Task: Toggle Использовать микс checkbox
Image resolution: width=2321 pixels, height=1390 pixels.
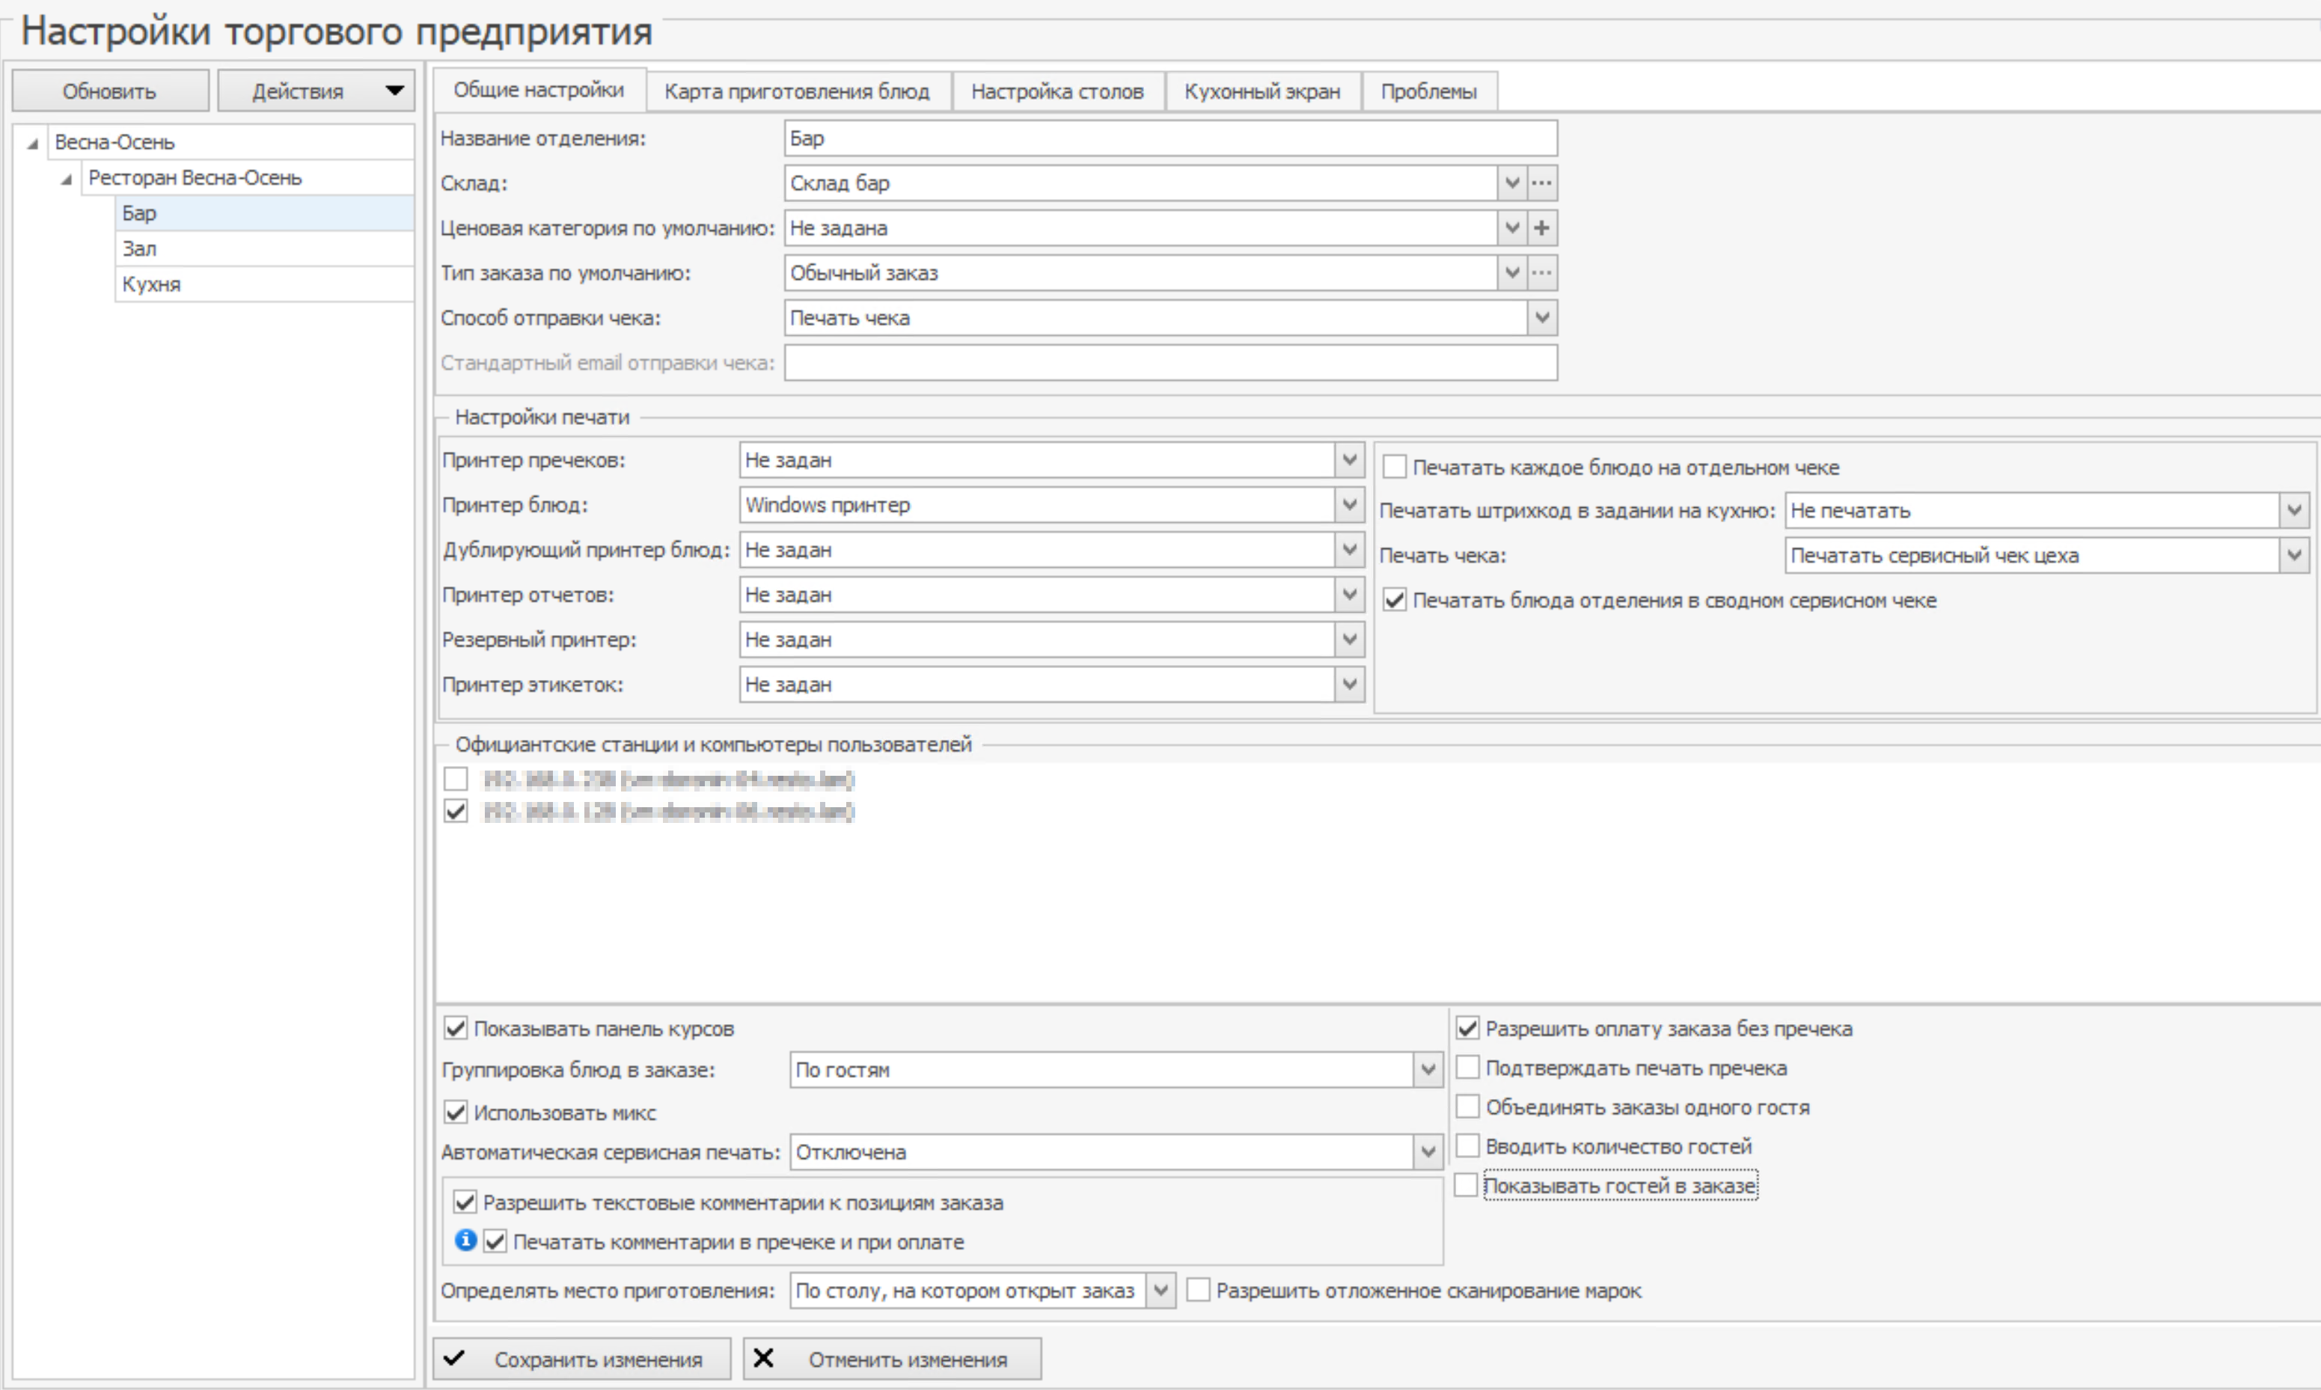Action: [x=456, y=1112]
